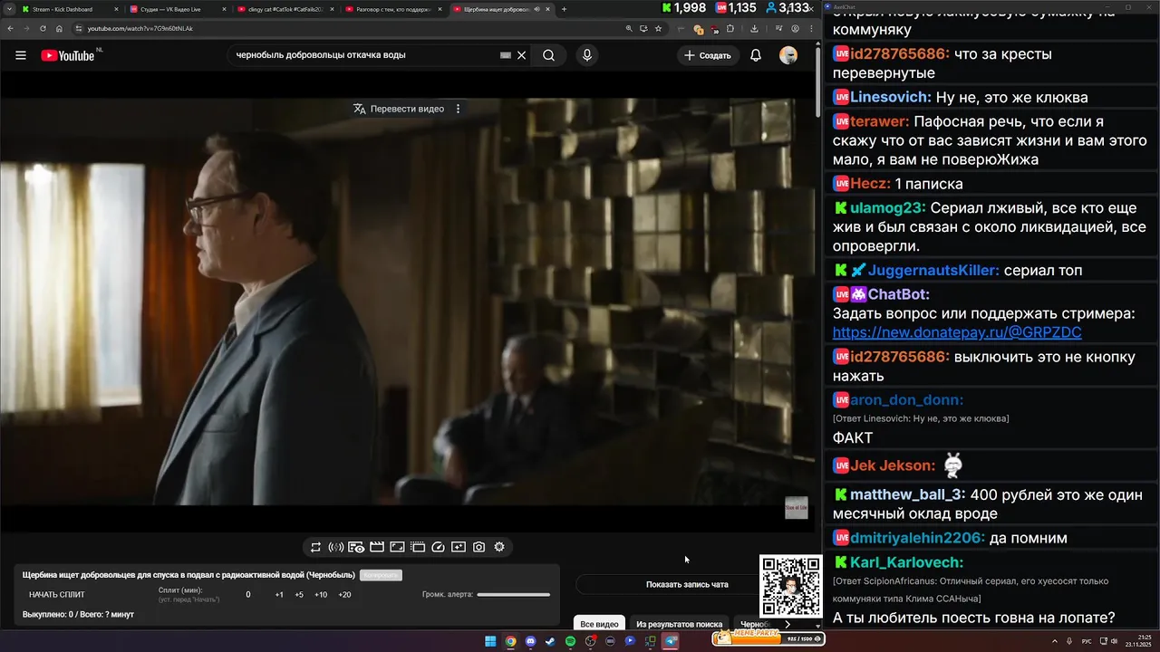Open Discord from the taskbar

pyautogui.click(x=530, y=641)
